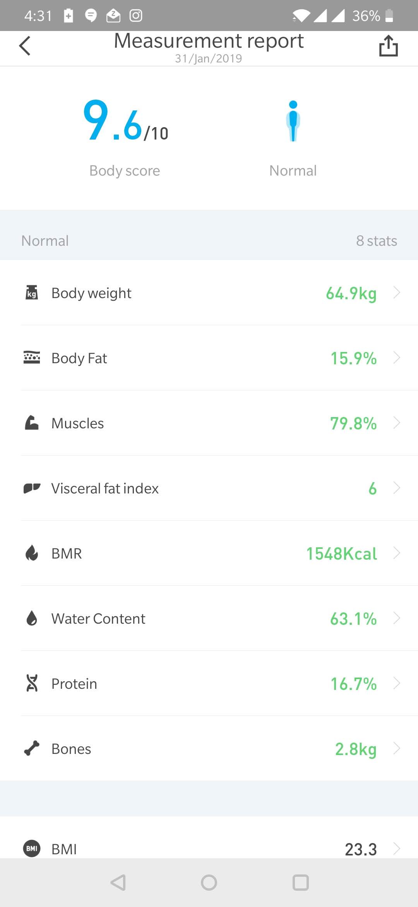Expand the BMI row chevron
The height and width of the screenshot is (907, 418).
397,848
